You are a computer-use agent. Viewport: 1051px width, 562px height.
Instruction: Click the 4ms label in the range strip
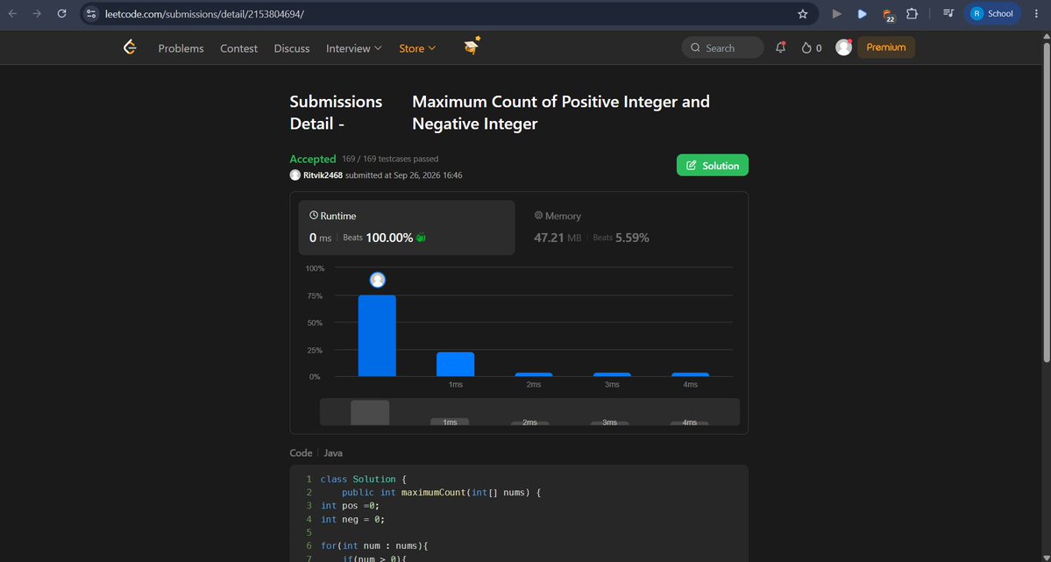coord(690,423)
